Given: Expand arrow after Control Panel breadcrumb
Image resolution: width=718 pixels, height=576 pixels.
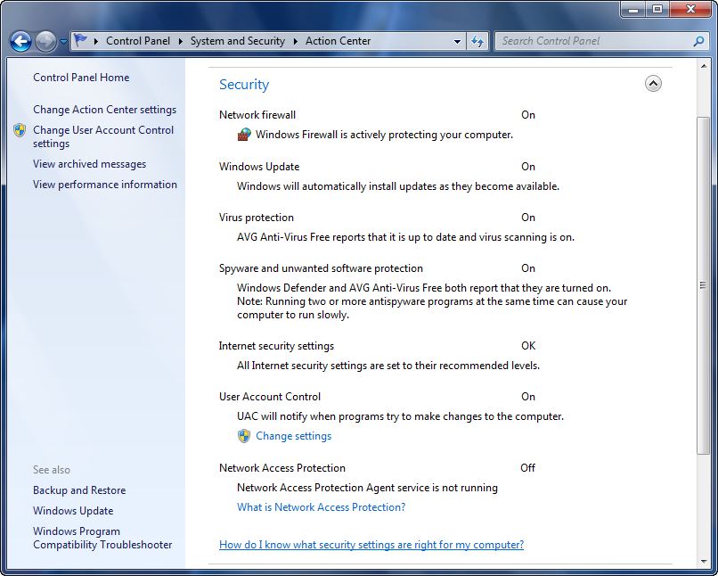Looking at the screenshot, I should click(x=181, y=41).
